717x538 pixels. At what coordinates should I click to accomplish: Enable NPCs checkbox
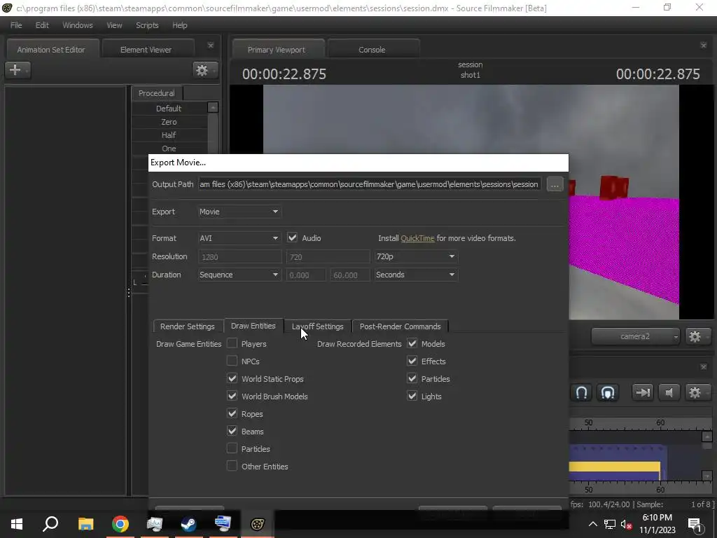[232, 361]
